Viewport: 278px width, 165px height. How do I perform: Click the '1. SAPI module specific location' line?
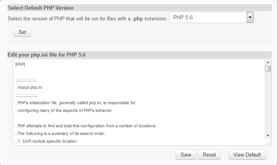(46, 142)
